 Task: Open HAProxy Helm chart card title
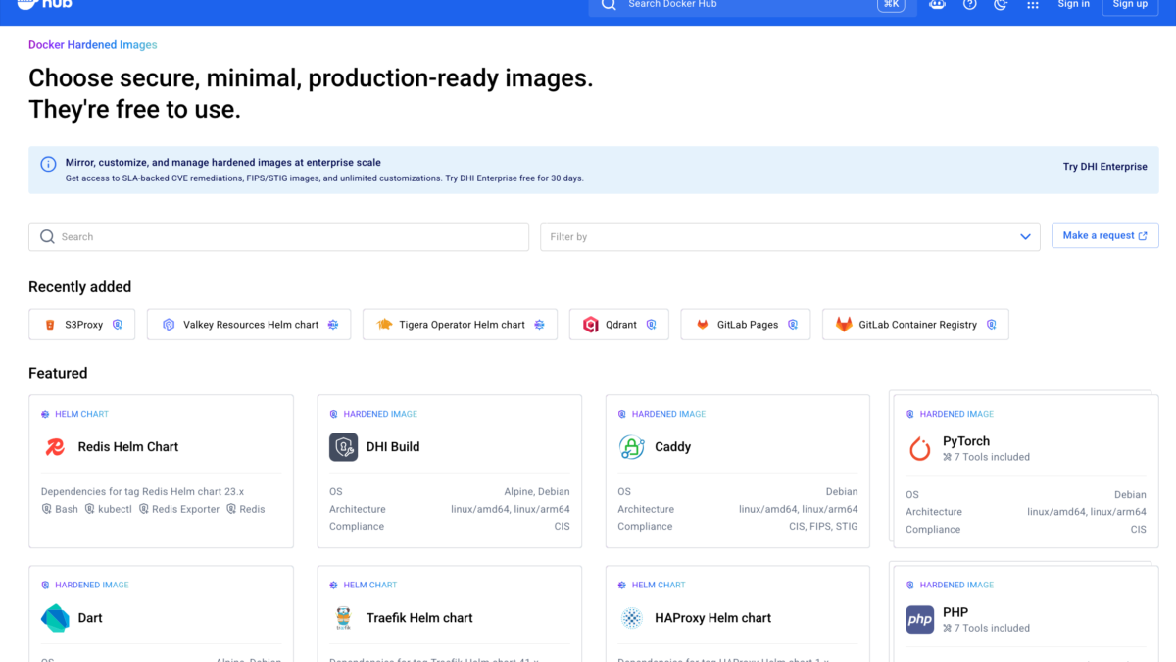pos(712,618)
